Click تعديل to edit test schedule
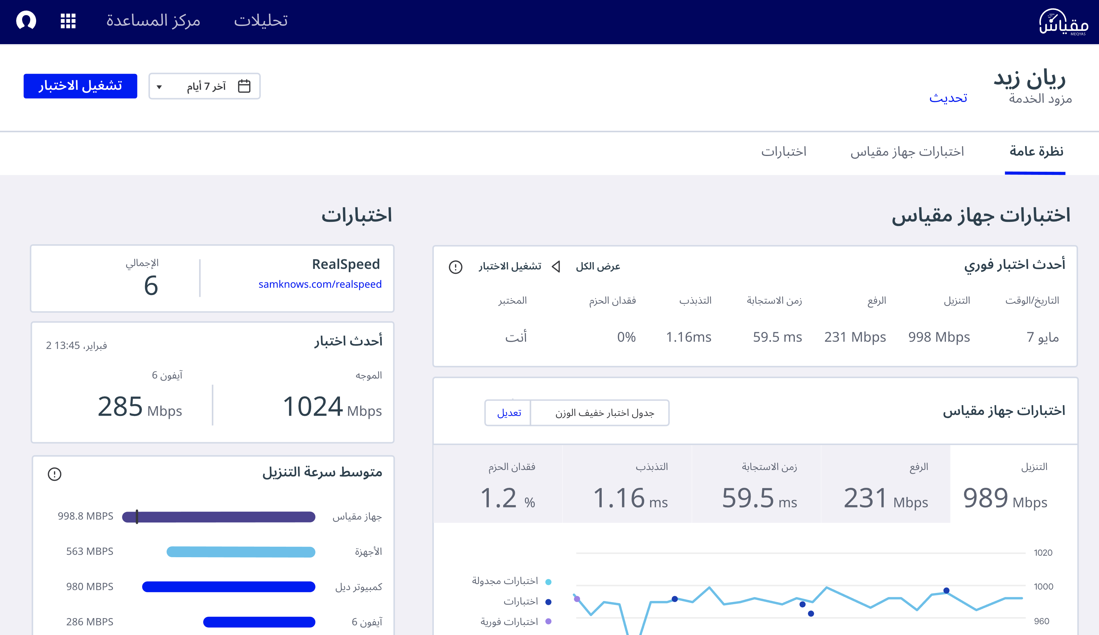The image size is (1099, 635). click(x=509, y=413)
